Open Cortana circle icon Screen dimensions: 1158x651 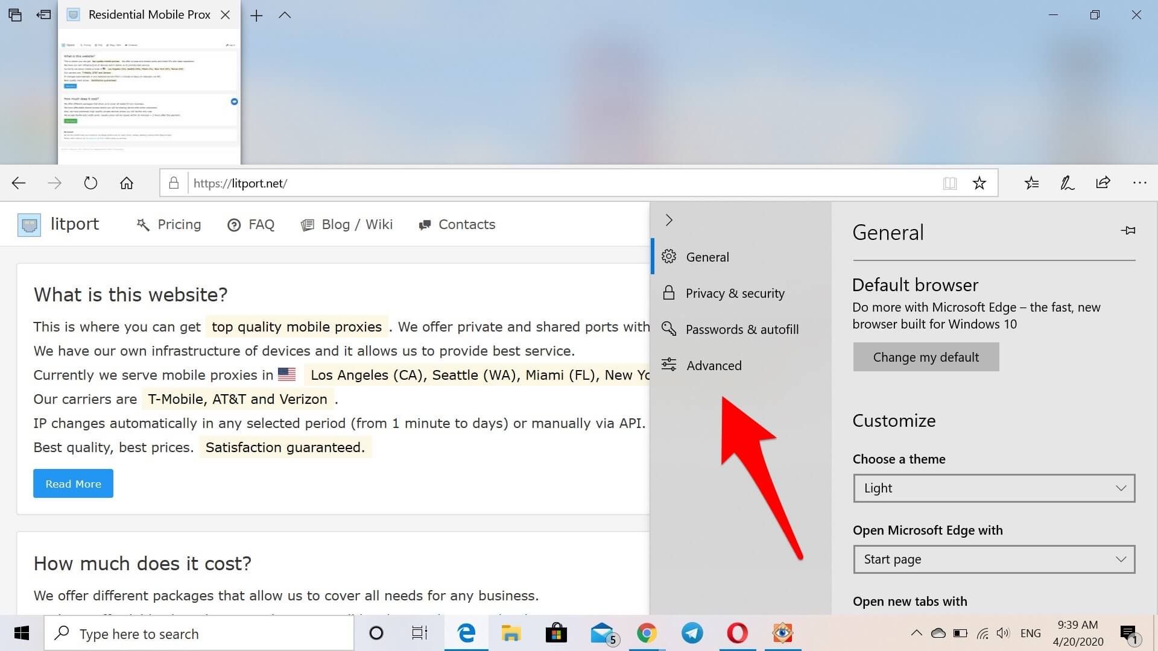376,634
